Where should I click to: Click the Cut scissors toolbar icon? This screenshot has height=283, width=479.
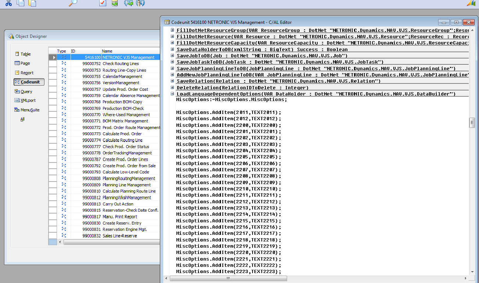point(8,3)
